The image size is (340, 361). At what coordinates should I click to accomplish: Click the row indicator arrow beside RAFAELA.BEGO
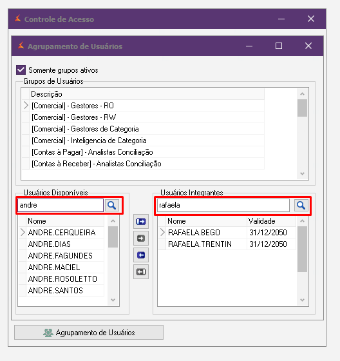(x=162, y=232)
